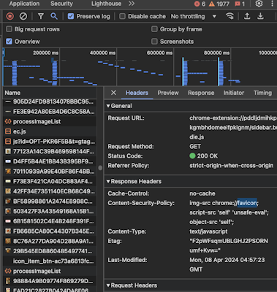Select BF58998861A2474E89B8C request
The width and height of the screenshot is (277, 292).
(x=50, y=201)
